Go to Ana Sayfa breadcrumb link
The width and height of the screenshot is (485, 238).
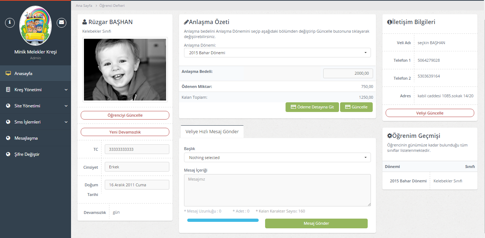pyautogui.click(x=84, y=6)
